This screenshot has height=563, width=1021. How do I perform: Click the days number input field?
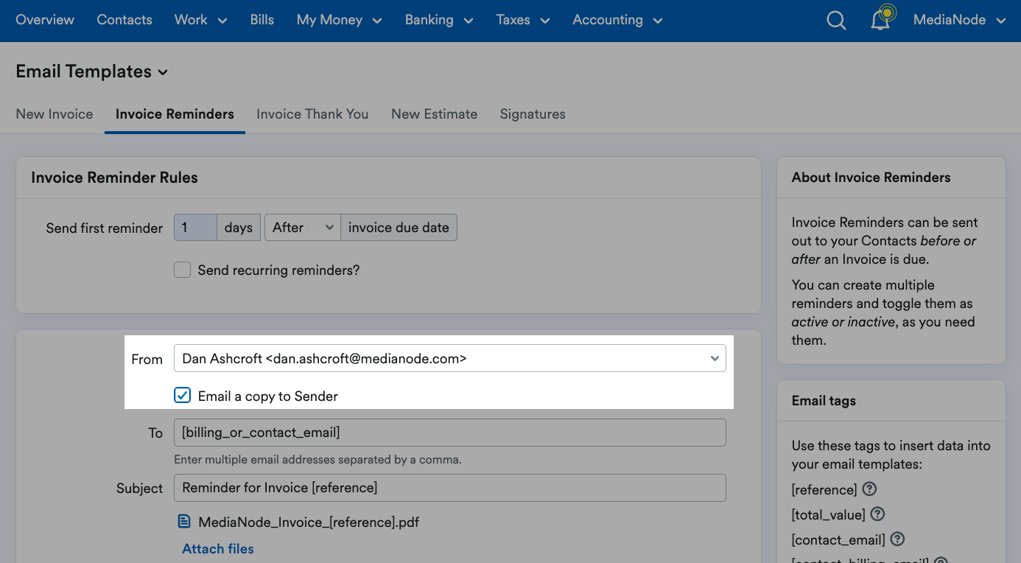point(195,228)
